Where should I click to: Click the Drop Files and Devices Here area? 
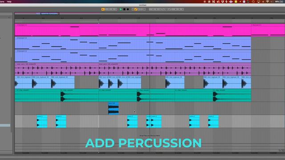click(x=150, y=136)
